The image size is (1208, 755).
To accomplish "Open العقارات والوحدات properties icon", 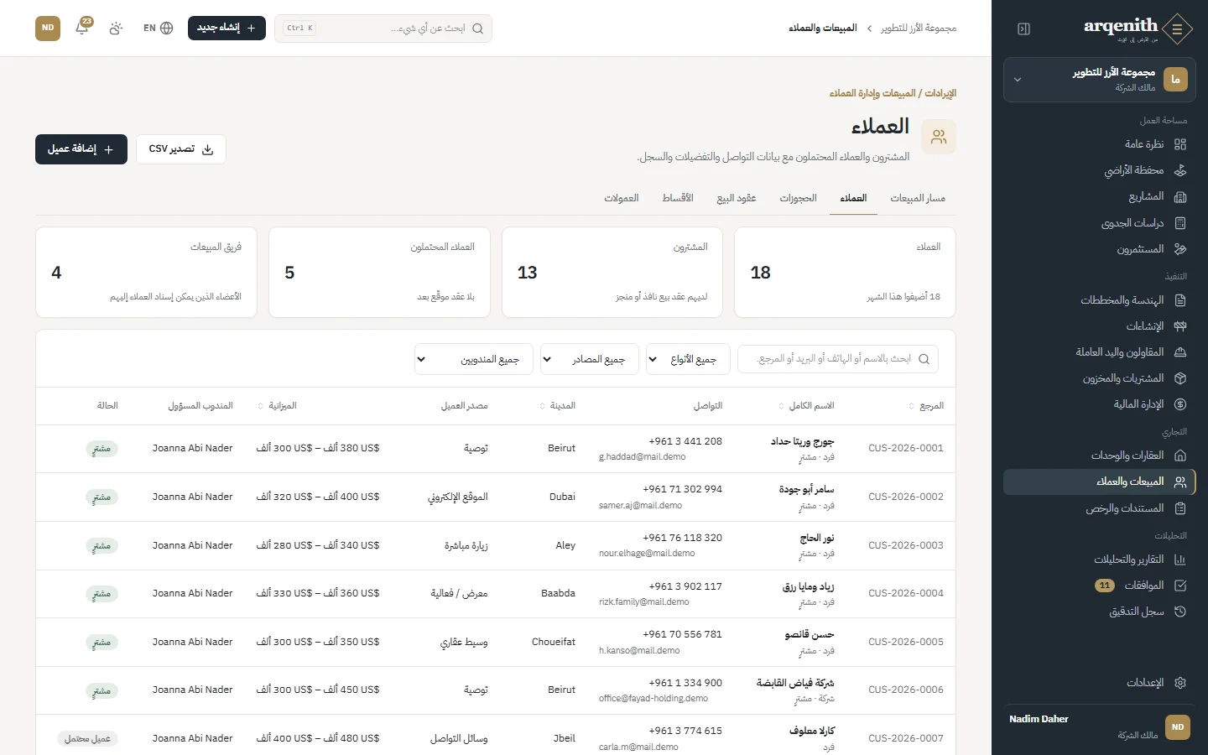I will coord(1180,456).
